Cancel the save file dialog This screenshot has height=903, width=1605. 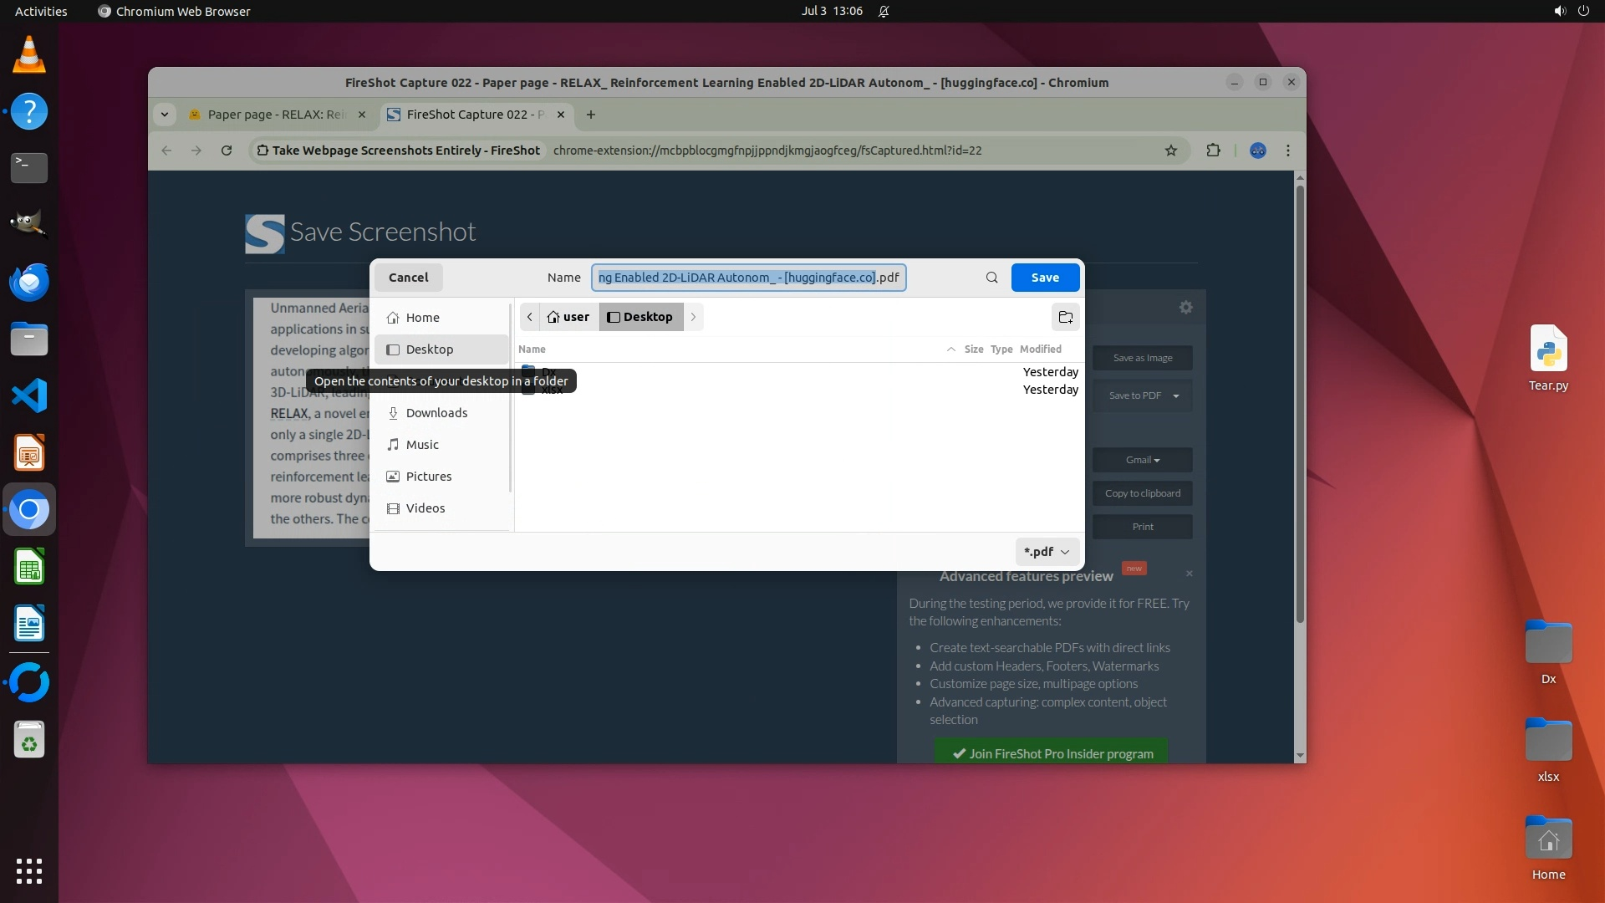click(408, 278)
